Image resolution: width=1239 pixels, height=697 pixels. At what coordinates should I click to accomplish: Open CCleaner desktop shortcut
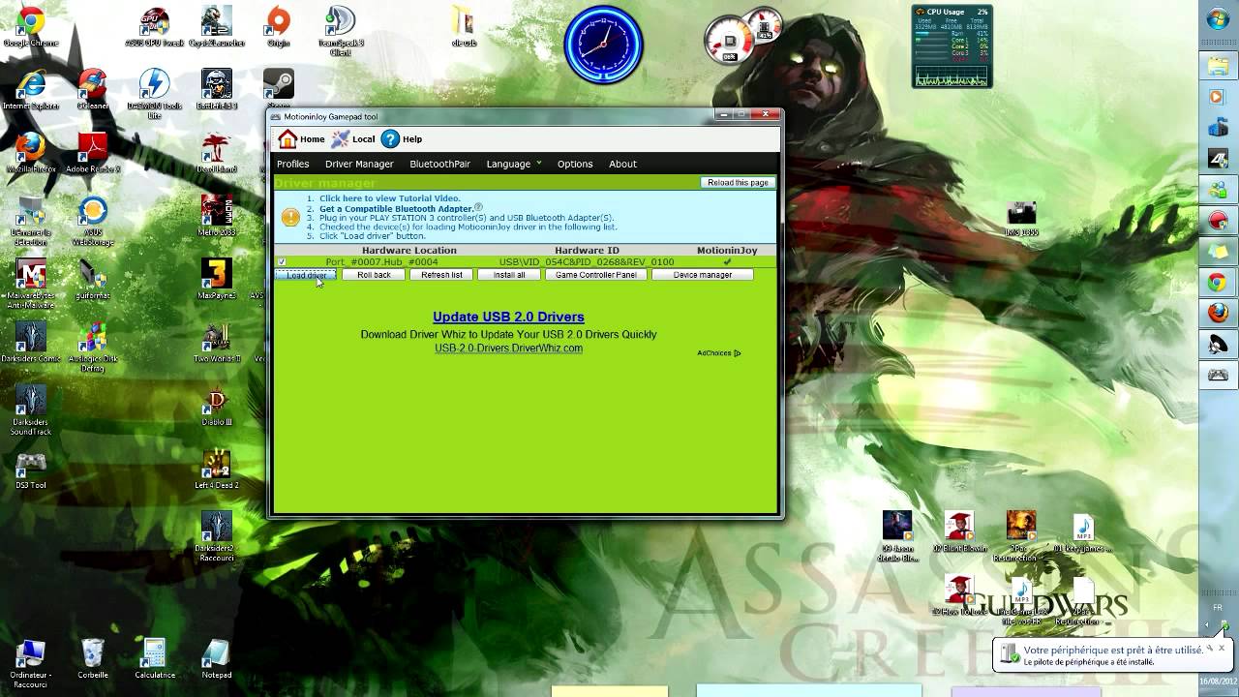[x=92, y=86]
